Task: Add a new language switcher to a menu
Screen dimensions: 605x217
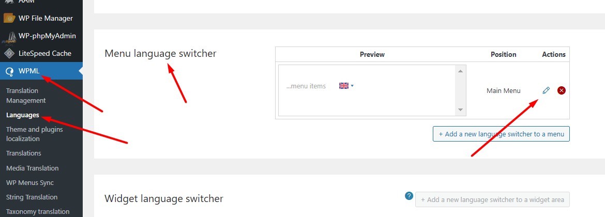Action: click(501, 134)
